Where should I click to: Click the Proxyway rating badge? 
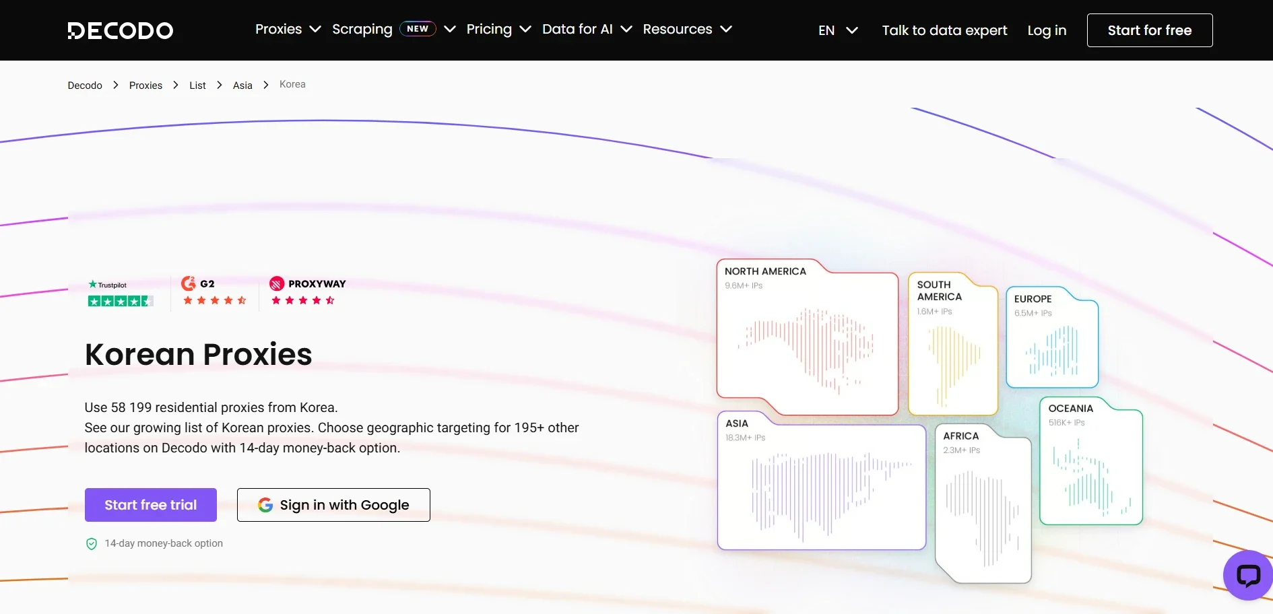pos(307,291)
